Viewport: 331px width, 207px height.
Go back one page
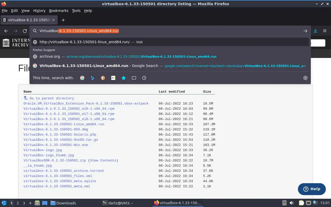coord(6,31)
